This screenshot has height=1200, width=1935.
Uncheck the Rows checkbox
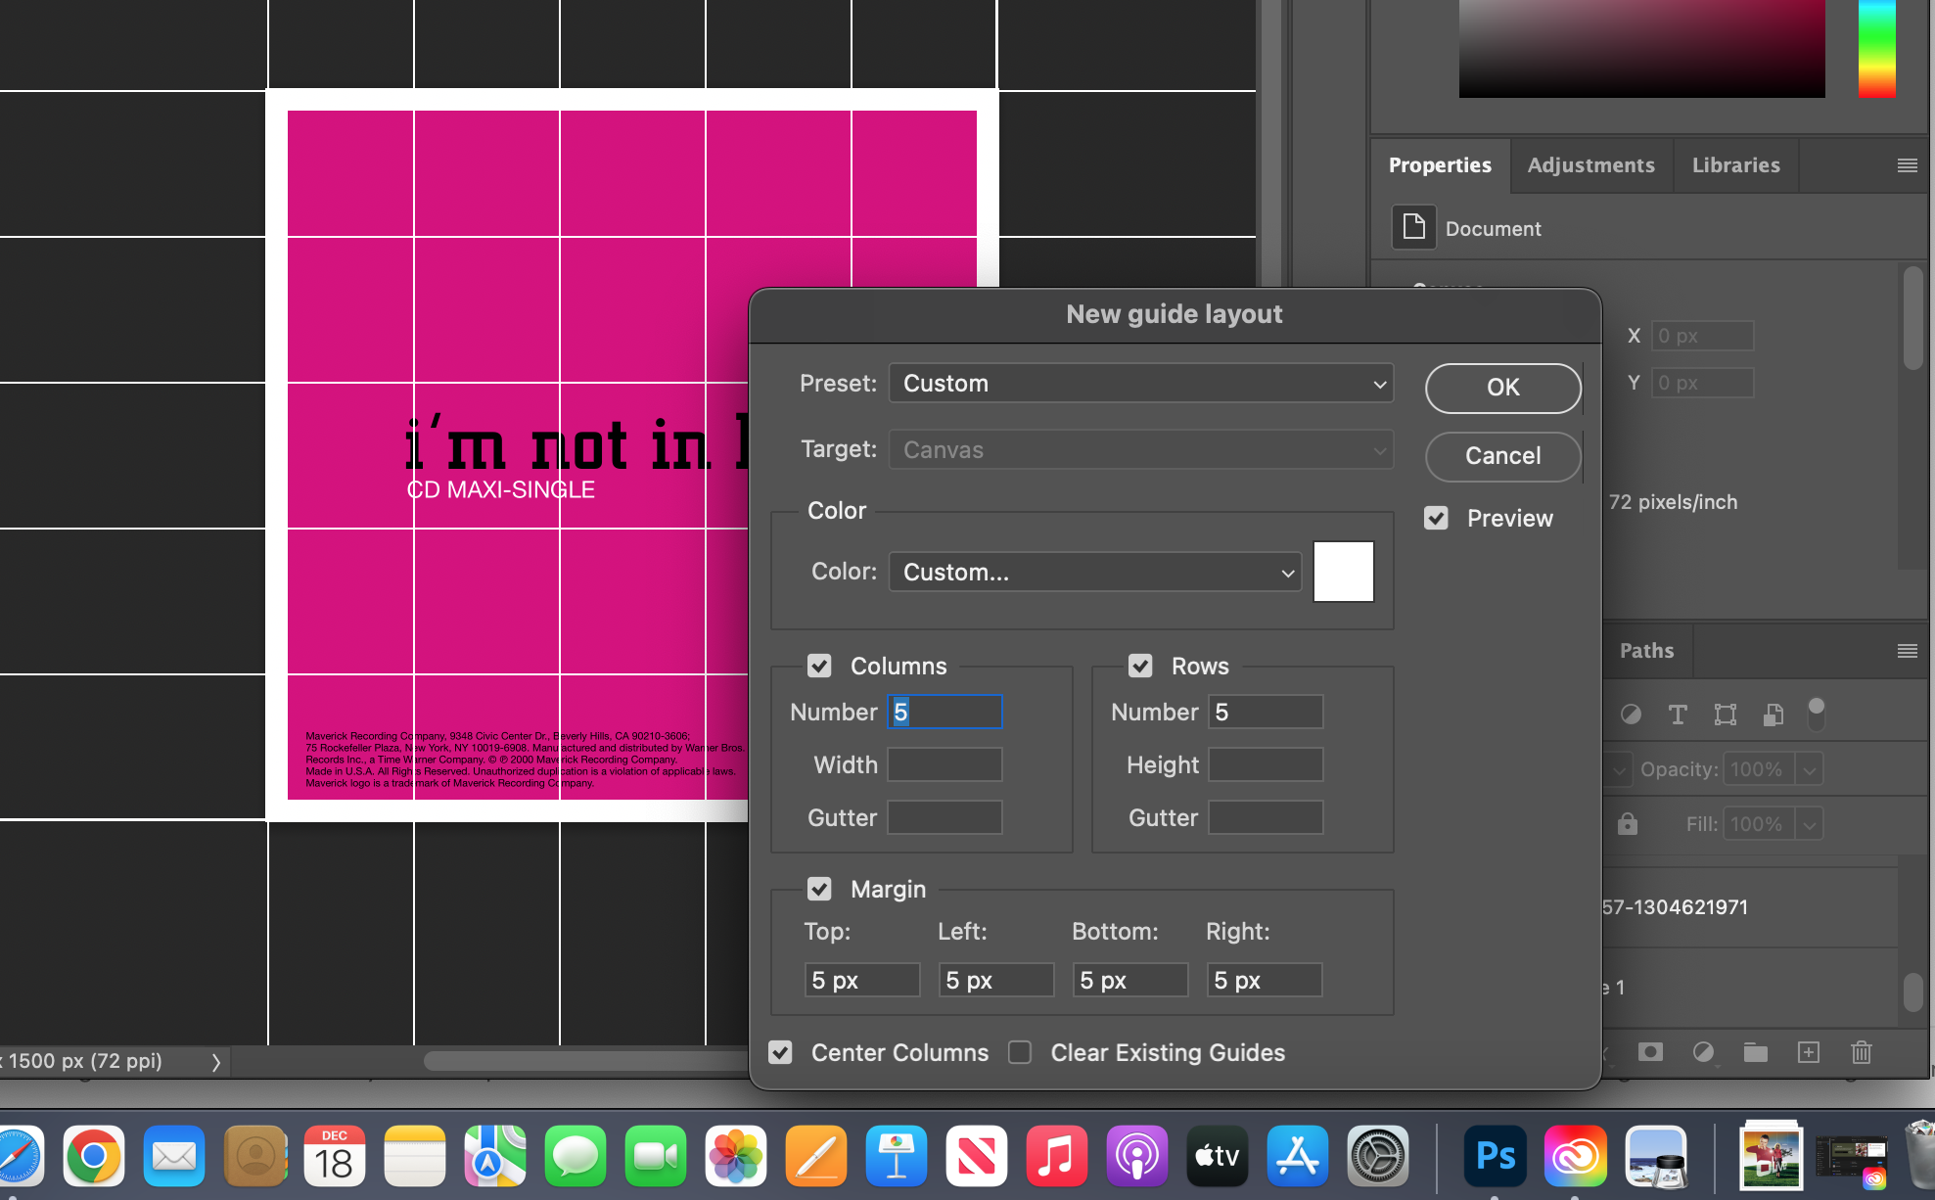(x=1140, y=666)
